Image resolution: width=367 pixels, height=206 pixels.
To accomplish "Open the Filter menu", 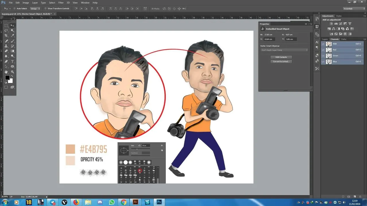I will (x=61, y=3).
